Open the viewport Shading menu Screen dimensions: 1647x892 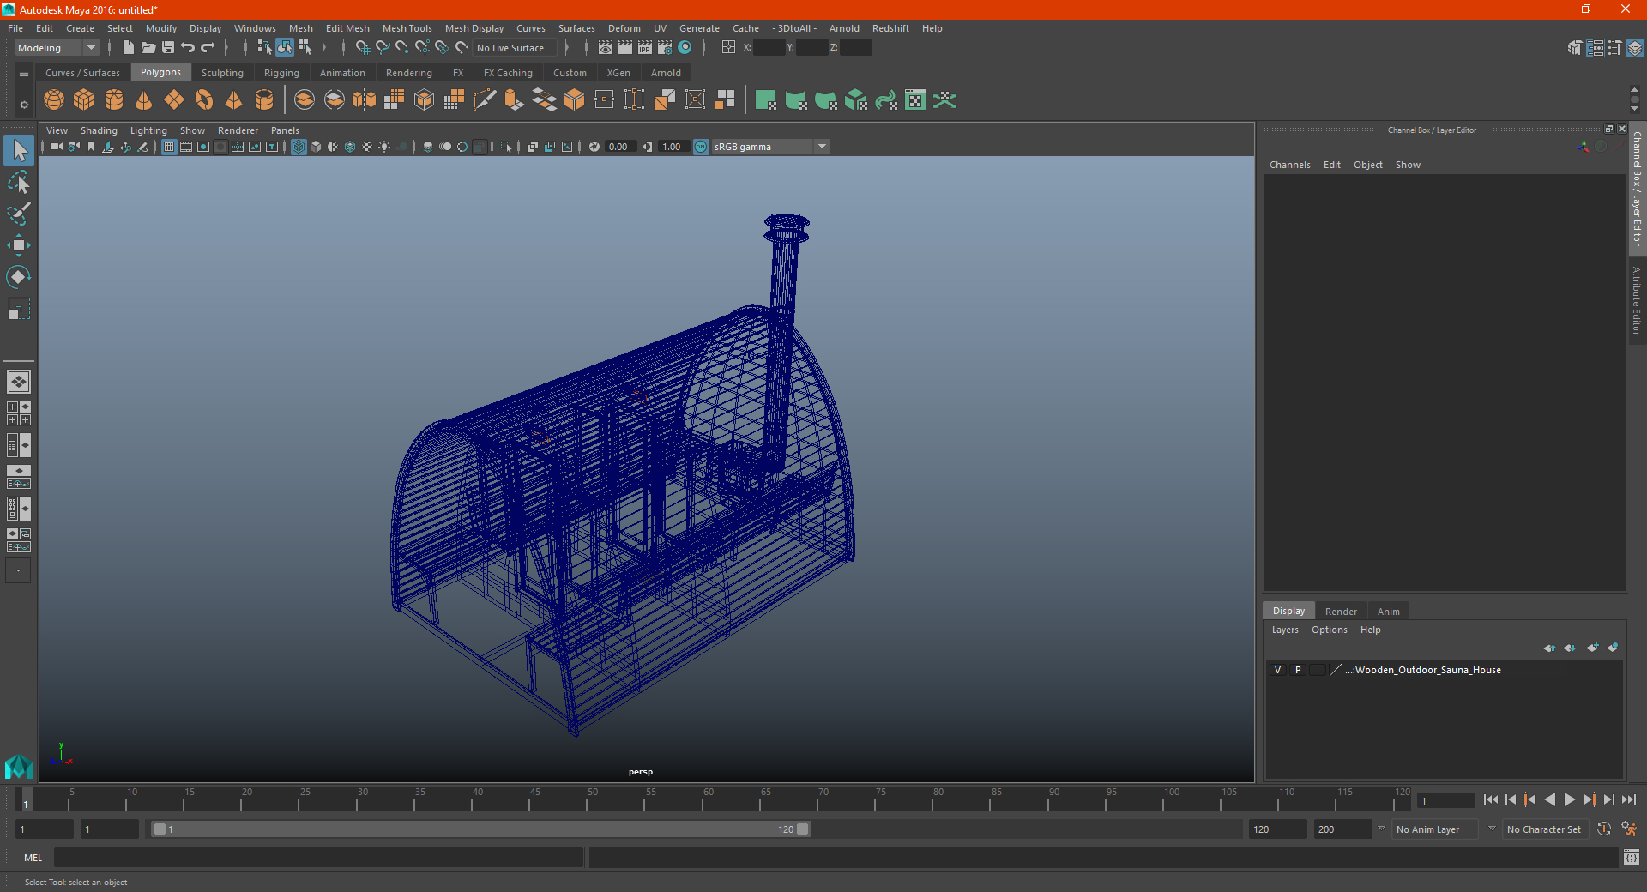pyautogui.click(x=99, y=130)
